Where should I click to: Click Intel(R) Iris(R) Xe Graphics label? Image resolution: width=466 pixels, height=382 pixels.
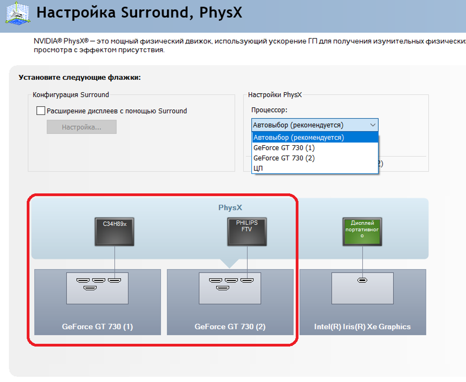tap(362, 327)
